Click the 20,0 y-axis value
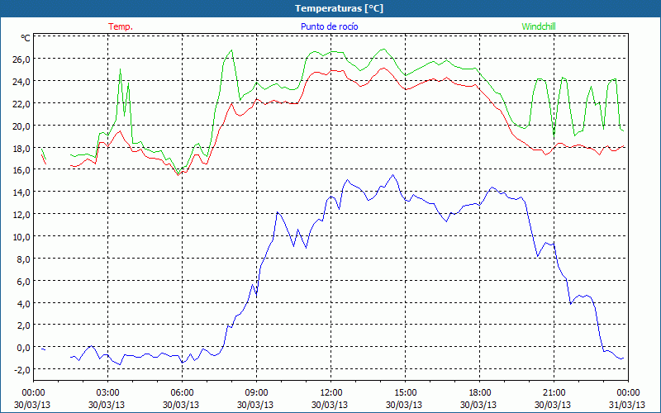The width and height of the screenshot is (661, 413). click(x=21, y=126)
